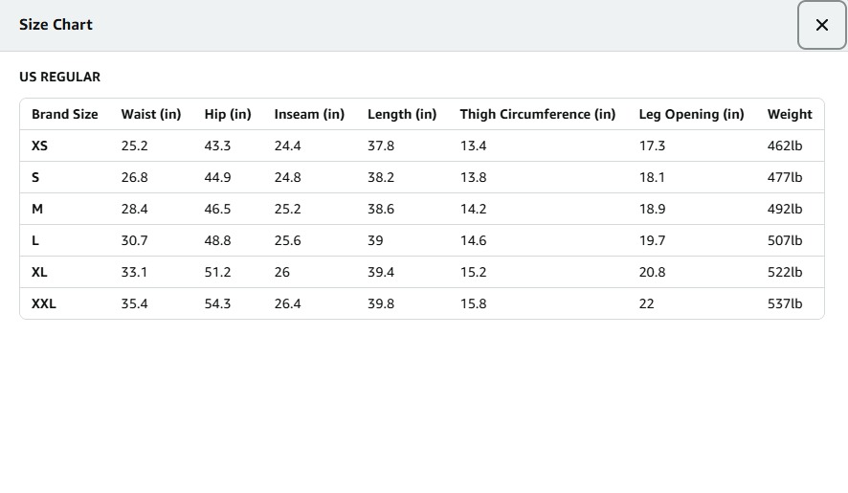Click the Size Chart title text
The image size is (848, 493).
(x=56, y=25)
